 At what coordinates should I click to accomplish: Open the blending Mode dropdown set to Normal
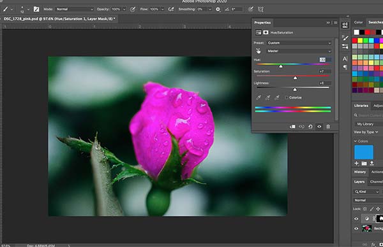75,10
